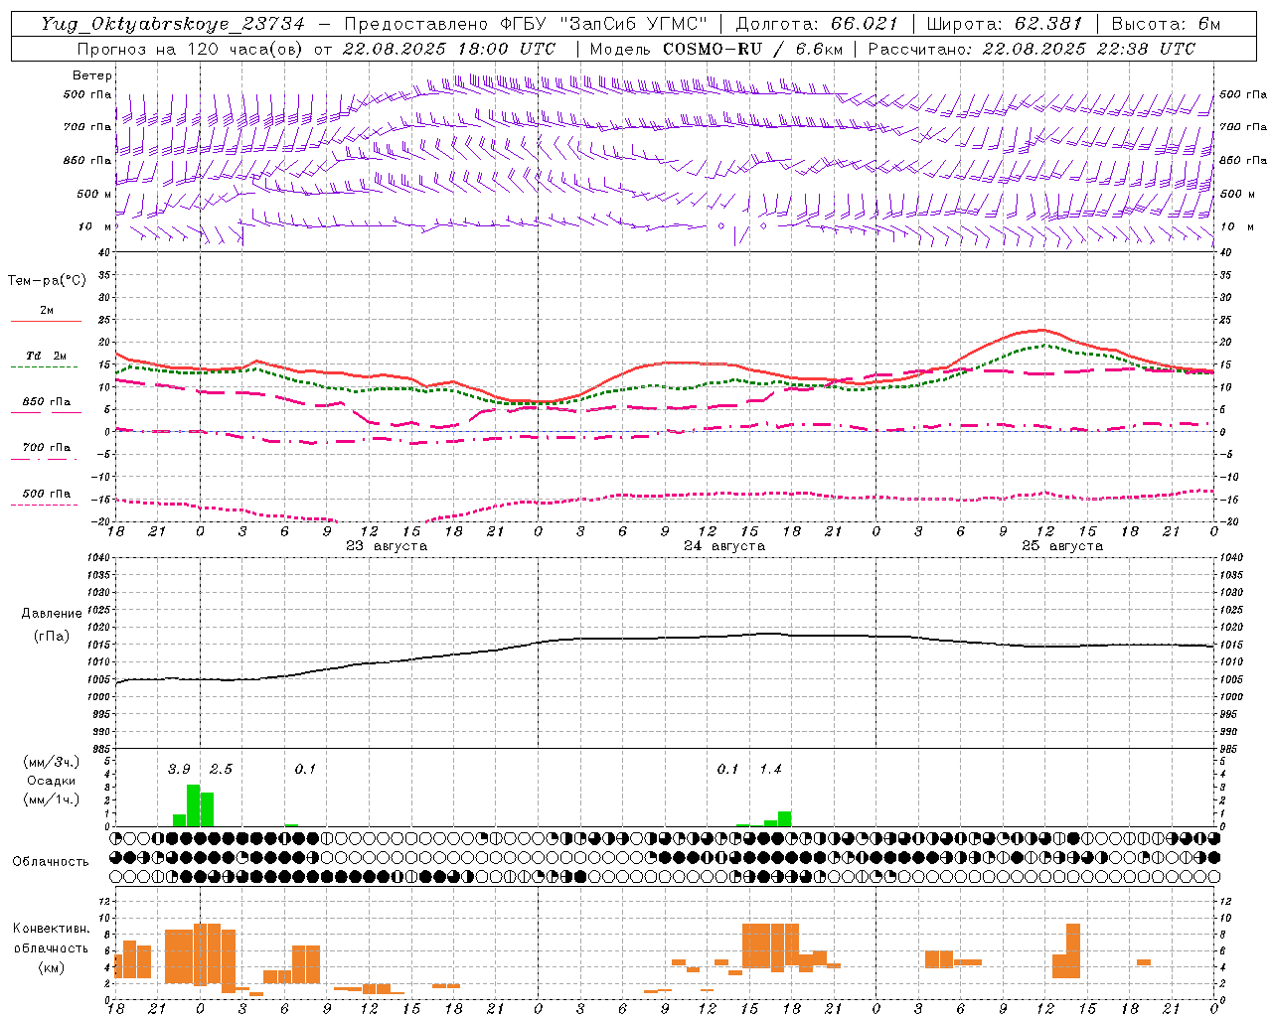Click the Осадки panel label
Screen dimensions: 1272x1017
[x=52, y=781]
